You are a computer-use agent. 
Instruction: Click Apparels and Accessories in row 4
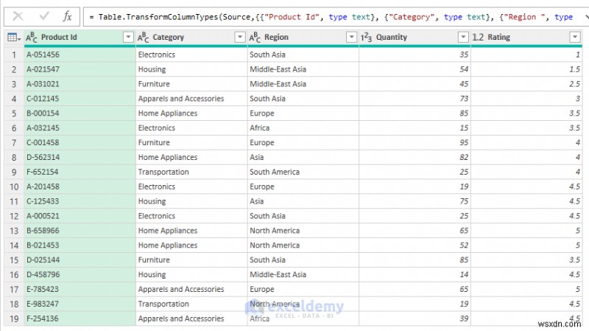181,99
